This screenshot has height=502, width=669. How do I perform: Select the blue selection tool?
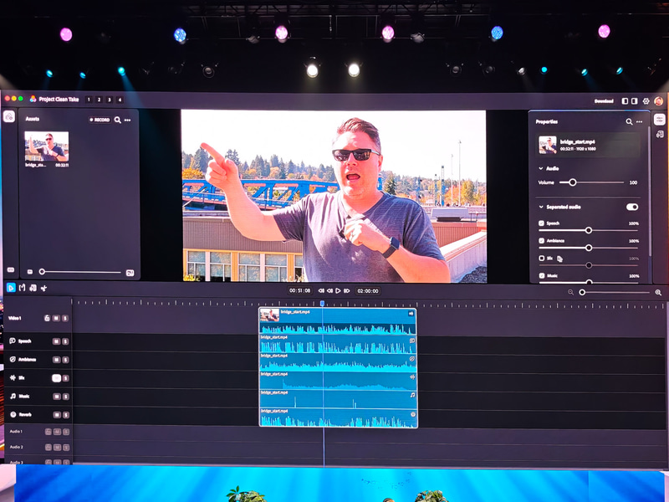pos(11,288)
